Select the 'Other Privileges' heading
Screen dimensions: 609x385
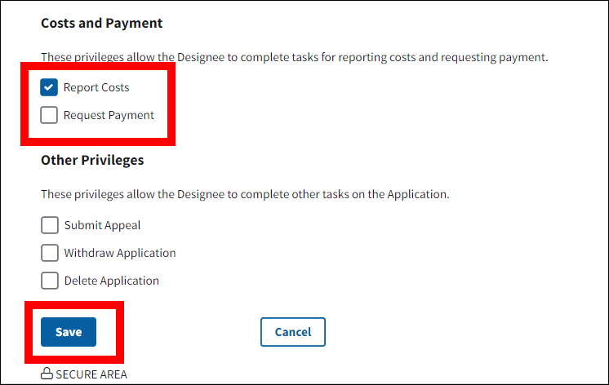92,160
